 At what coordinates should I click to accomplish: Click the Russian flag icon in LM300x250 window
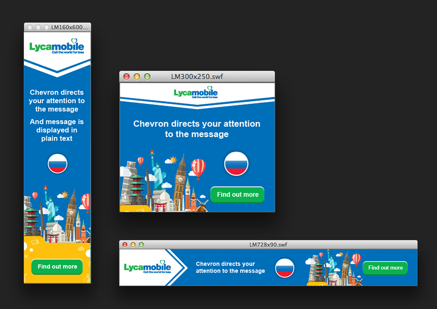point(236,163)
